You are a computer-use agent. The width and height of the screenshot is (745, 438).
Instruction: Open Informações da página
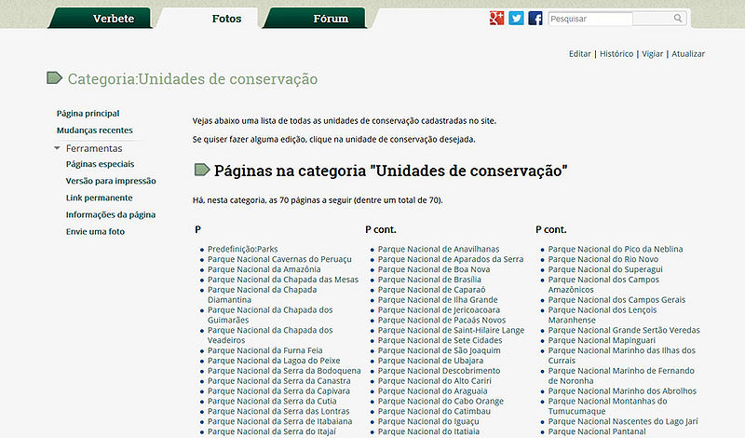[111, 214]
